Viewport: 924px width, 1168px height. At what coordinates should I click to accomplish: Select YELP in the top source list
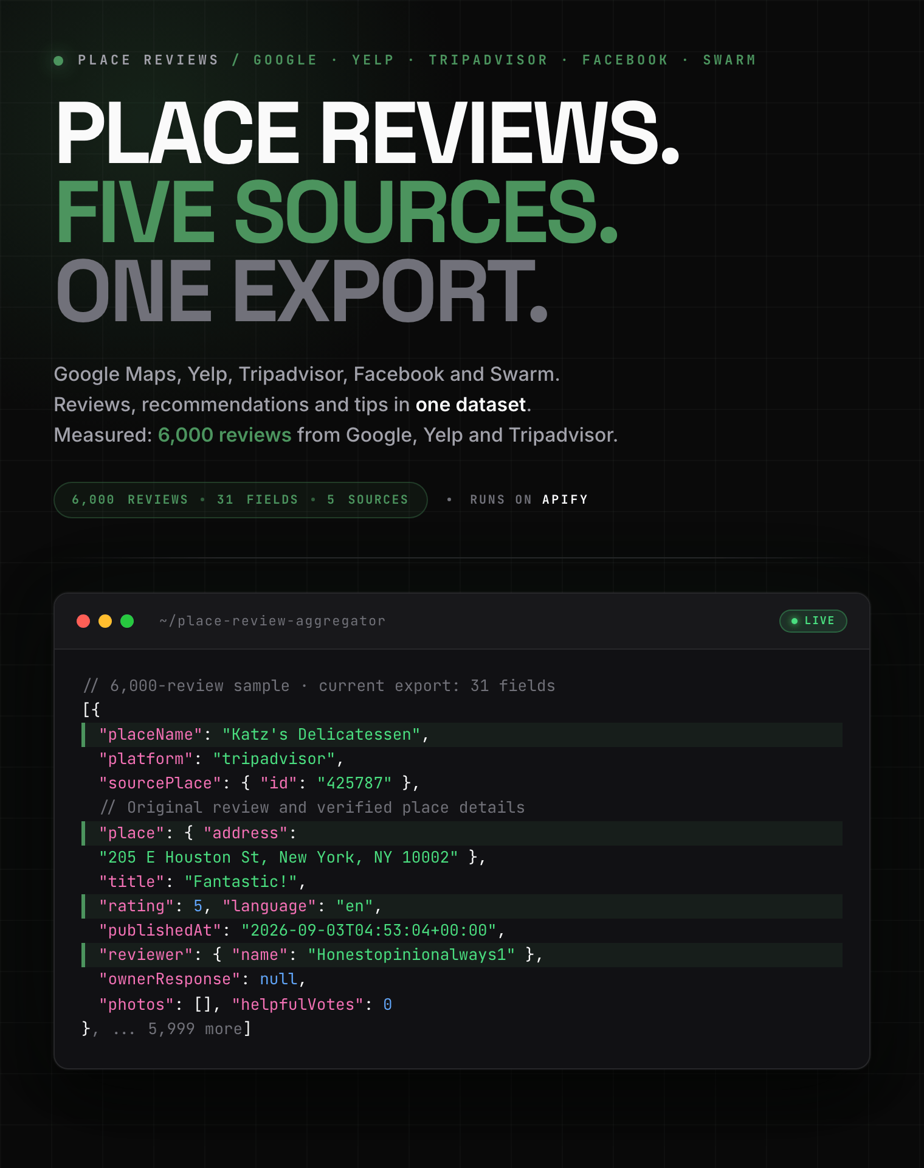click(373, 60)
